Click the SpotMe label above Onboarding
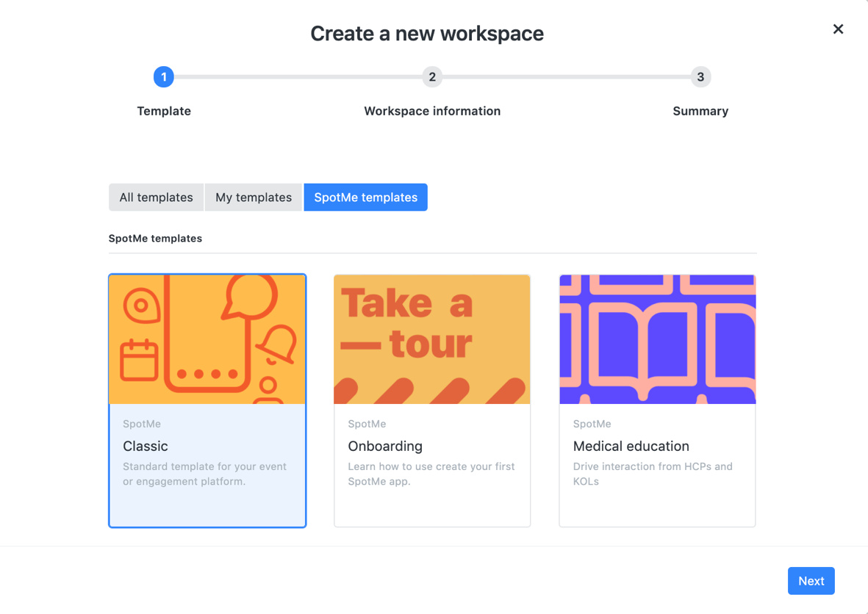The height and width of the screenshot is (614, 868). (367, 424)
